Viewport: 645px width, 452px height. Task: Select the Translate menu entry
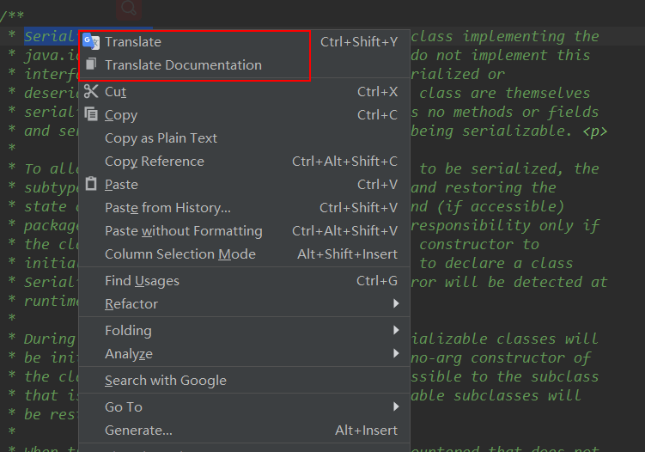[x=133, y=41]
